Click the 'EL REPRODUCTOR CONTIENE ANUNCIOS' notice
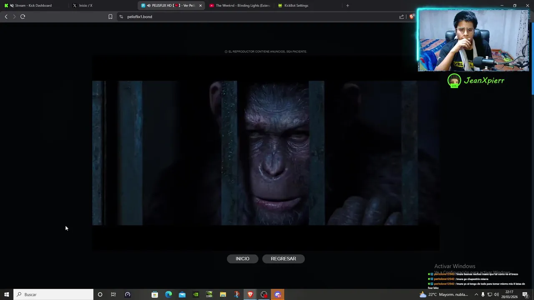The width and height of the screenshot is (534, 300). [266, 52]
